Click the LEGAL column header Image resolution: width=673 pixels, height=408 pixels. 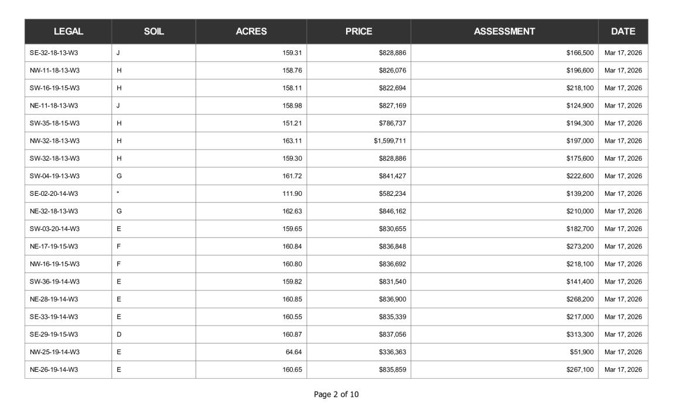[69, 31]
